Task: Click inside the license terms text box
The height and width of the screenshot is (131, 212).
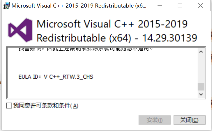Action: (103, 73)
